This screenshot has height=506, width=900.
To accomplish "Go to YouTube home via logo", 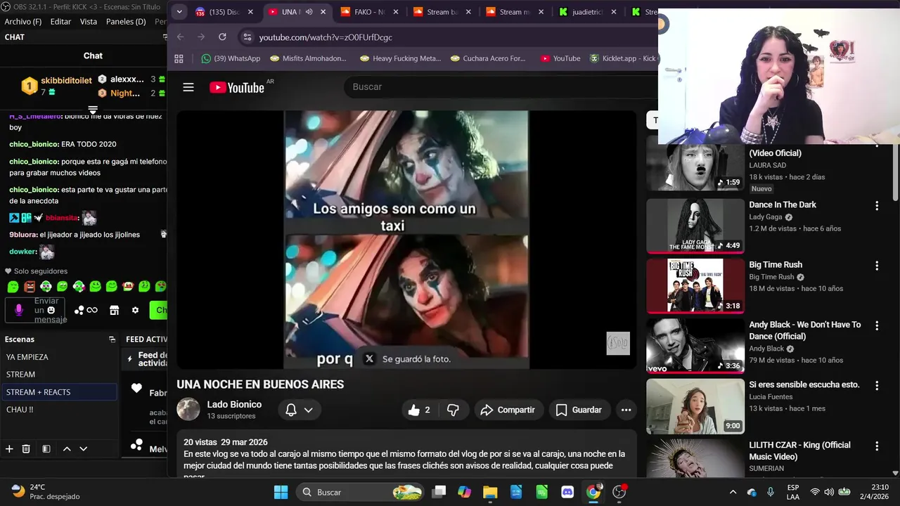I will 236,87.
